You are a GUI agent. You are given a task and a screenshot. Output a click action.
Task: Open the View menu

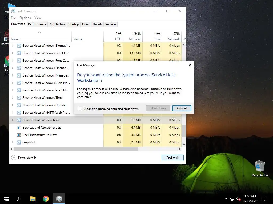coord(38,18)
